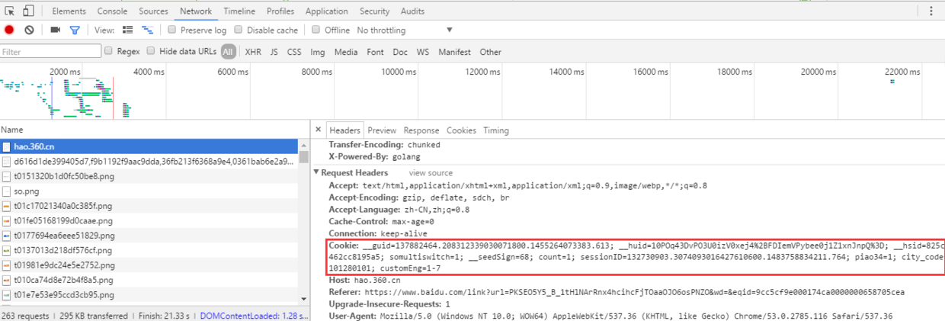
Task: Toggle the filter funnel icon
Action: [75, 30]
